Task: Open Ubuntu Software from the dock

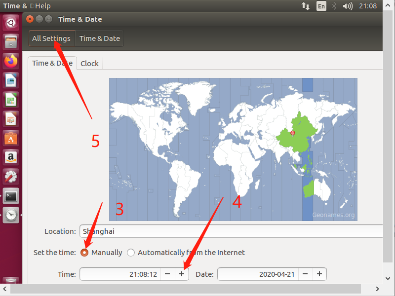Action: [x=11, y=138]
